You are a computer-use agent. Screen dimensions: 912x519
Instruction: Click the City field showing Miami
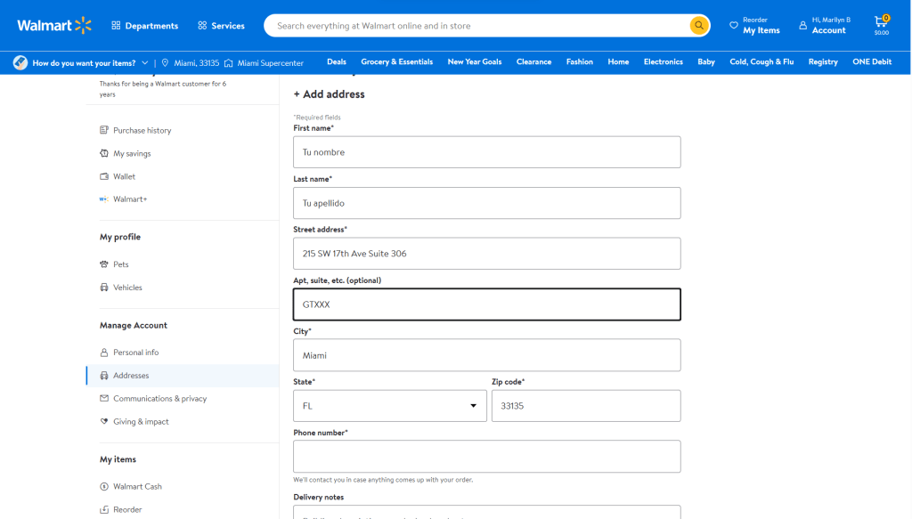(487, 355)
